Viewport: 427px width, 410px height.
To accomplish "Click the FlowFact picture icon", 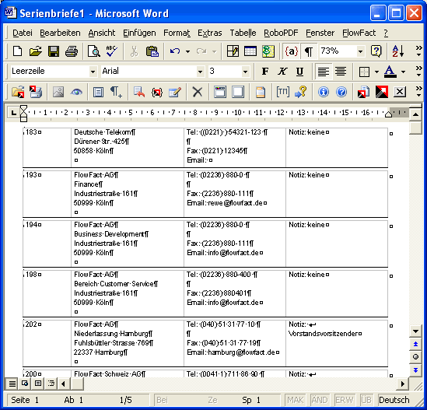I will 58,92.
